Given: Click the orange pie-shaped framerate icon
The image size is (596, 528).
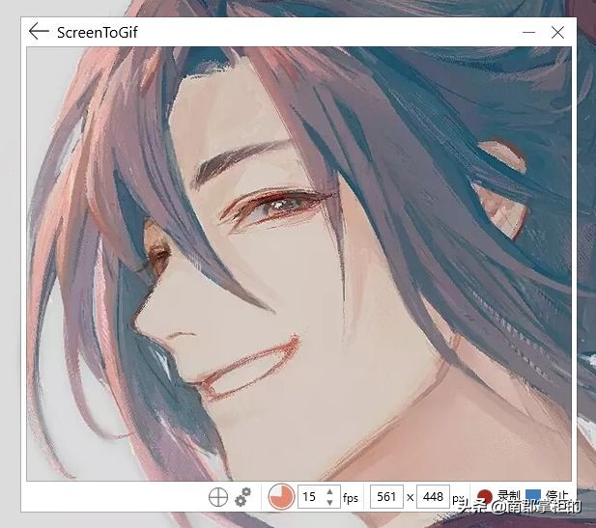Looking at the screenshot, I should tap(281, 497).
